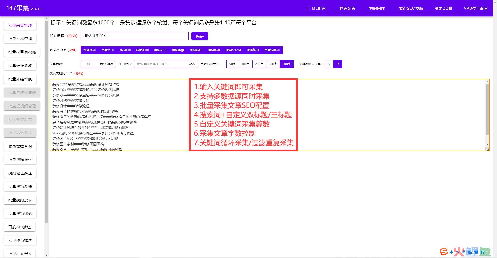The height and width of the screenshot is (258, 497).
Task: Select the 500字 minimum word count
Action: coord(287,64)
